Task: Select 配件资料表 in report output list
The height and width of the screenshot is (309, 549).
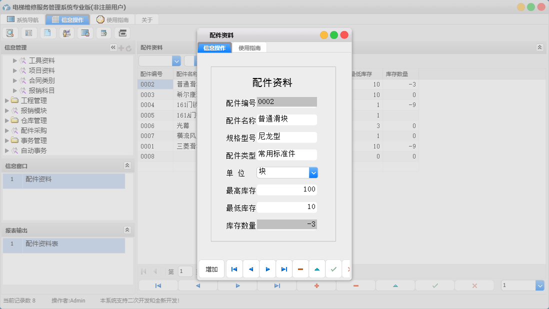Action: click(42, 244)
